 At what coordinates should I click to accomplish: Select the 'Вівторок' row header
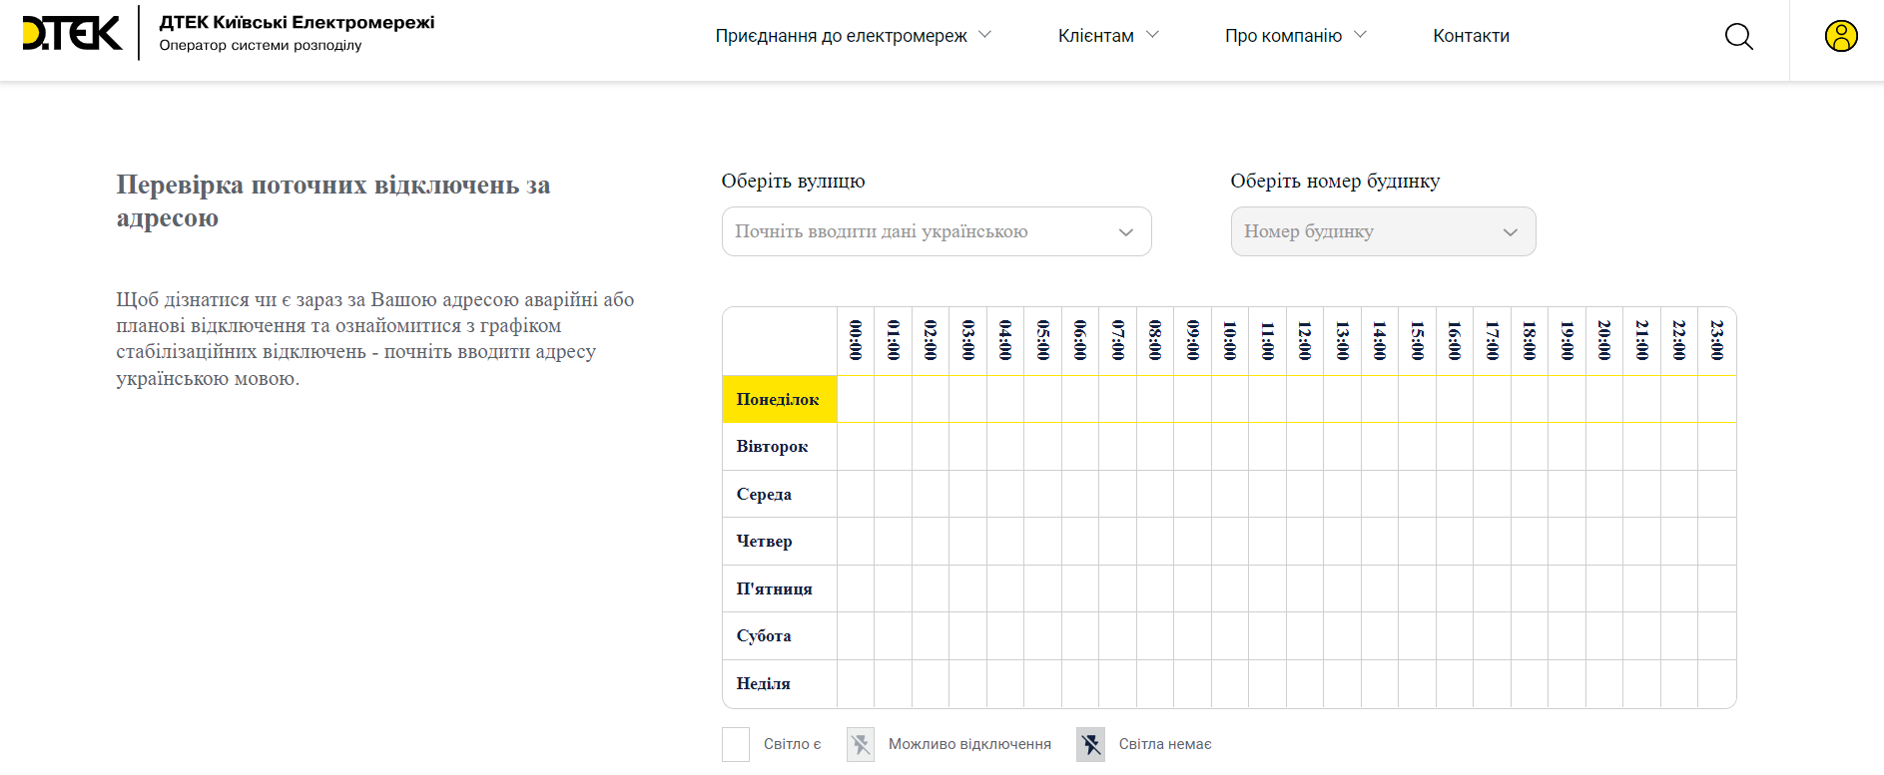pyautogui.click(x=779, y=447)
